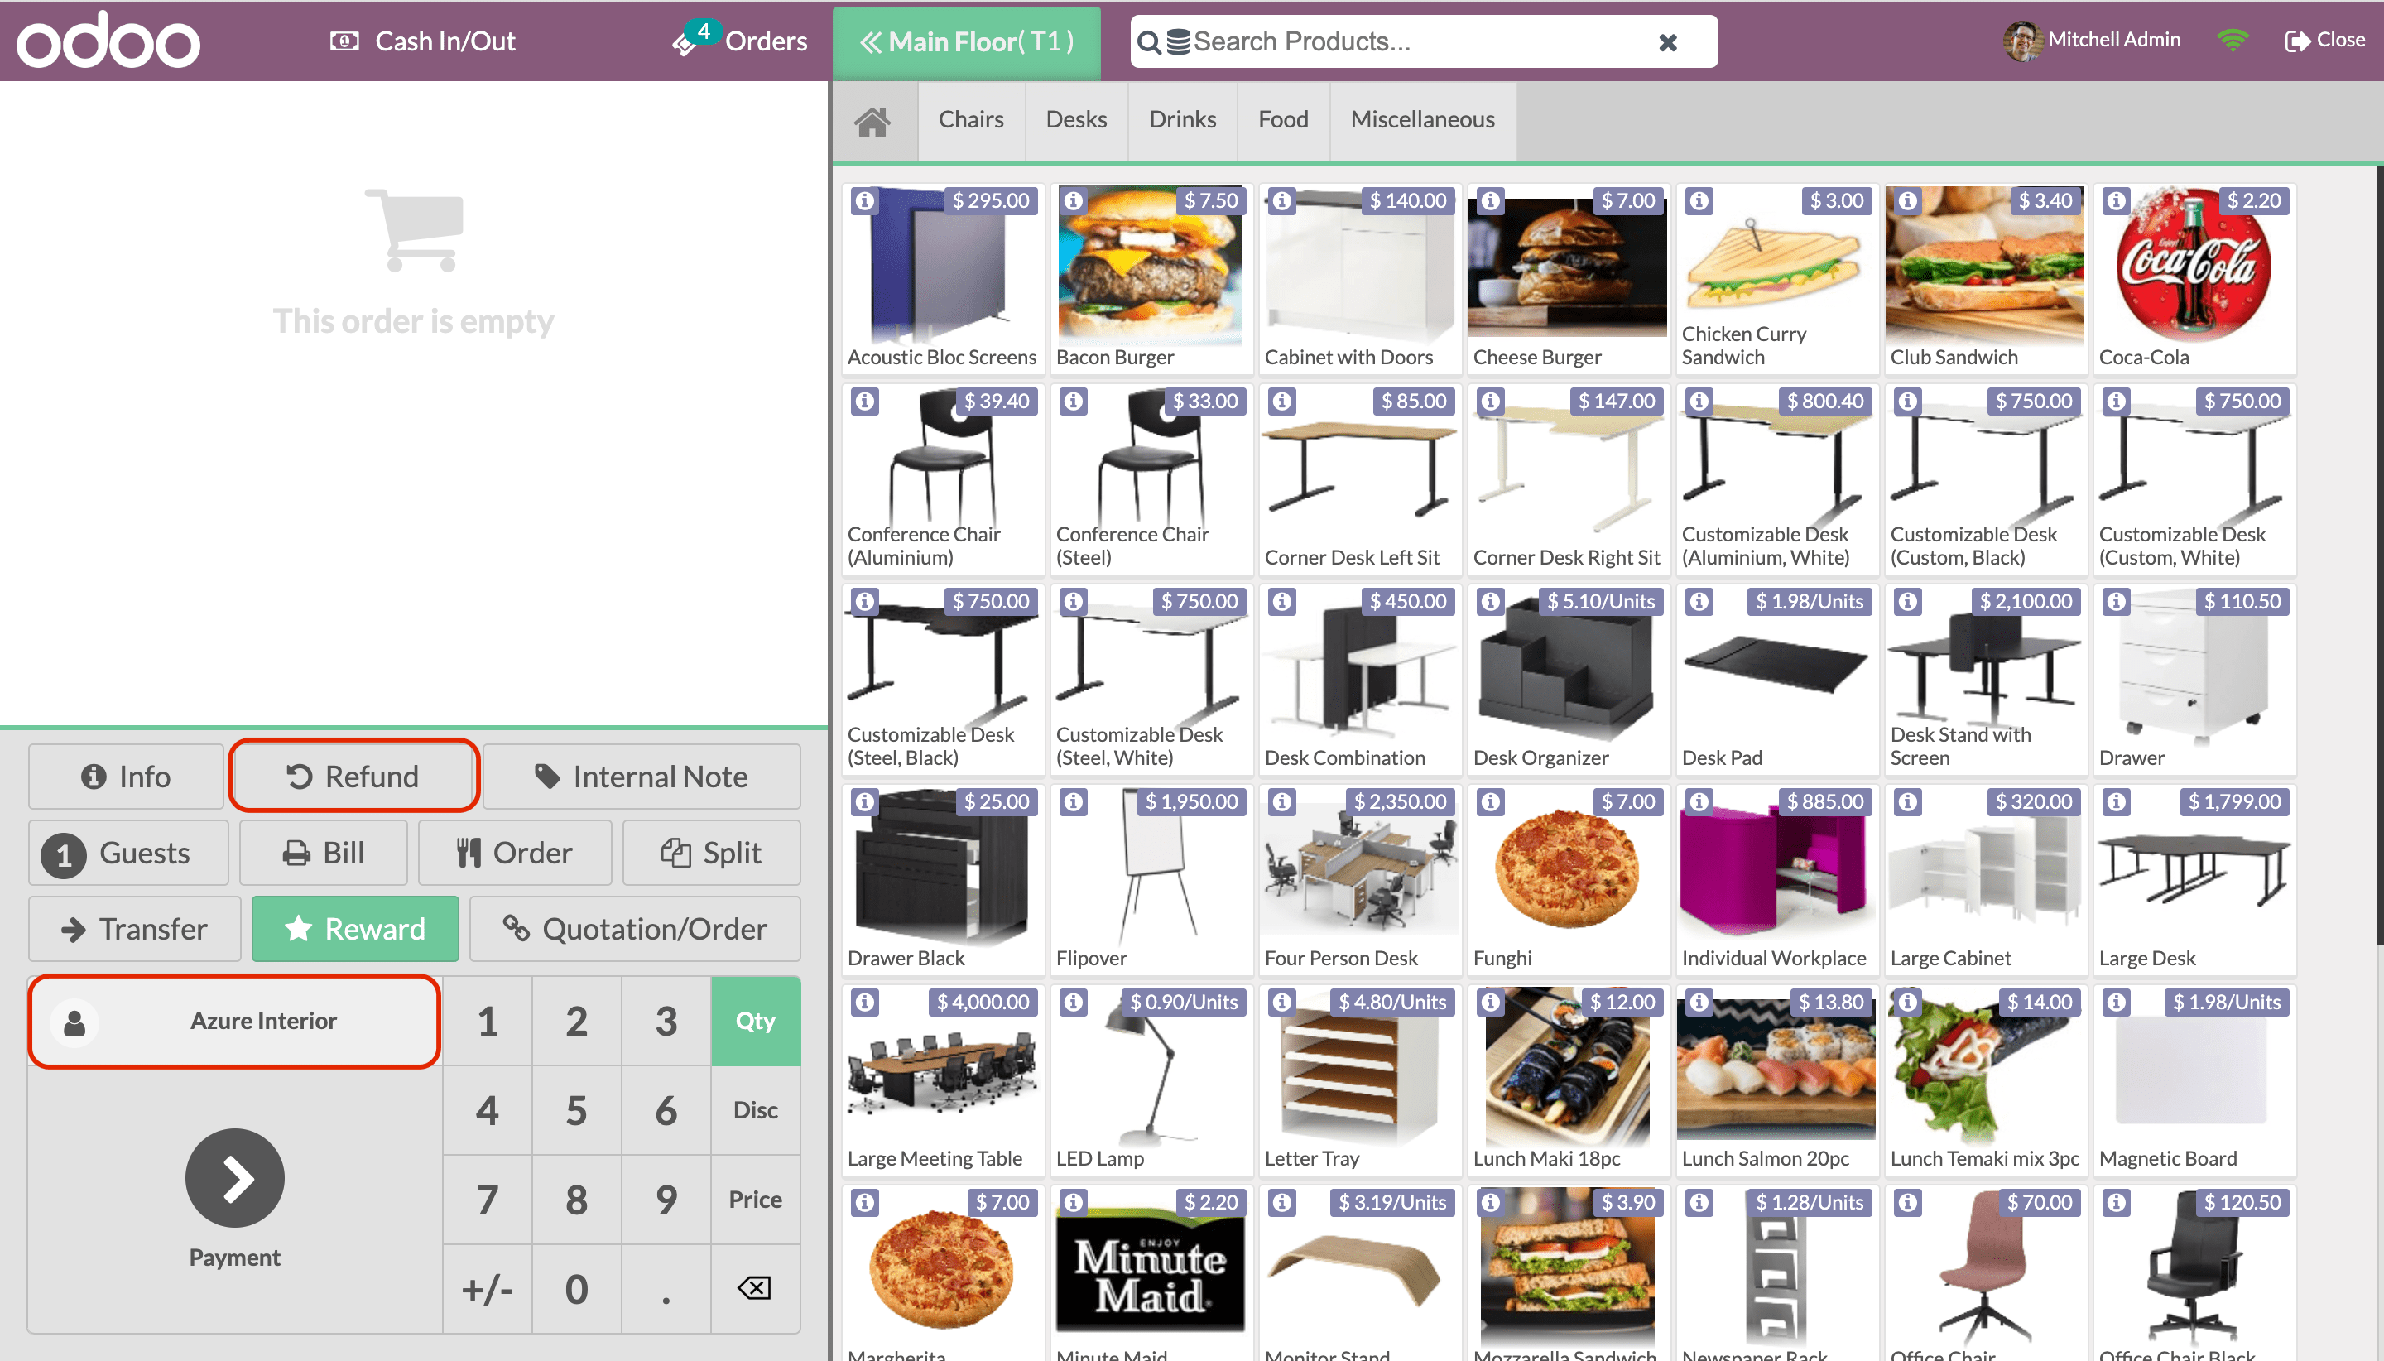The height and width of the screenshot is (1361, 2384).
Task: Clear search with the X icon
Action: tap(1667, 42)
